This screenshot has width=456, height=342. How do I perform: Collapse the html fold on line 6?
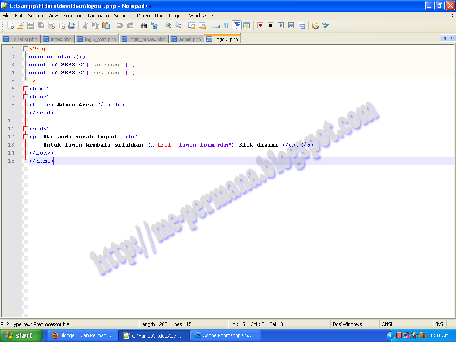tap(25, 88)
